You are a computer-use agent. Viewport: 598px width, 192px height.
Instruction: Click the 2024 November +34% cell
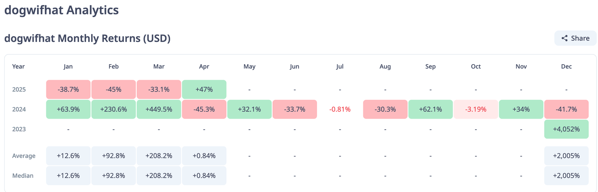click(521, 109)
